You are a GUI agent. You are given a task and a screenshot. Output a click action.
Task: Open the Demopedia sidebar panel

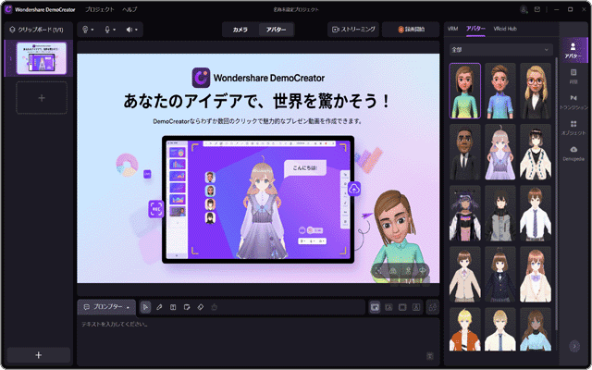point(573,153)
